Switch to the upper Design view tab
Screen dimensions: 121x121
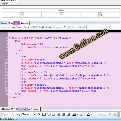(x=4, y=23)
